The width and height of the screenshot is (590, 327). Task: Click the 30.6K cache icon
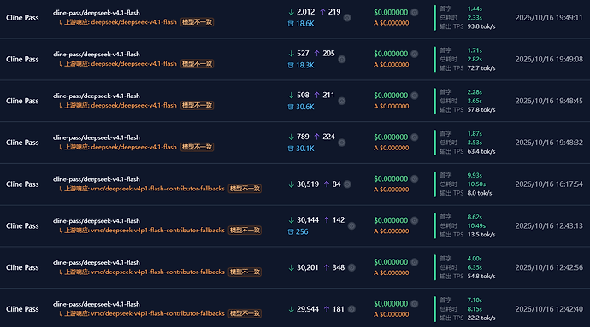tap(291, 107)
